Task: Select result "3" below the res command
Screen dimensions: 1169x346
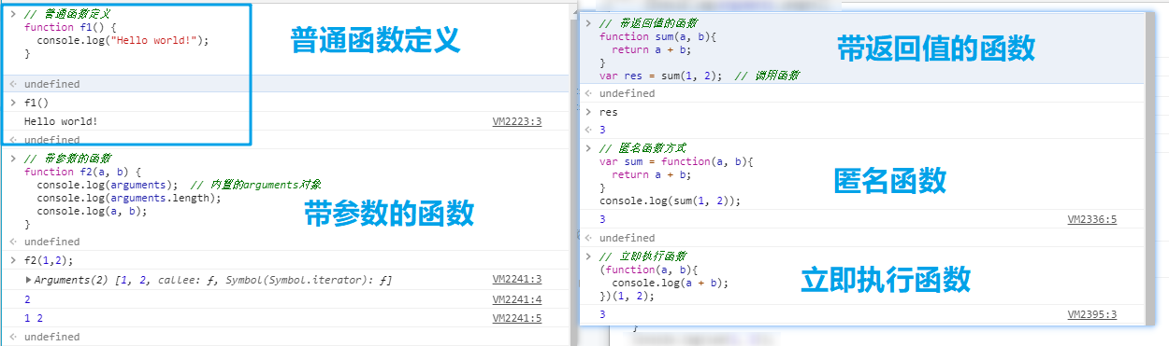Action: coord(603,130)
